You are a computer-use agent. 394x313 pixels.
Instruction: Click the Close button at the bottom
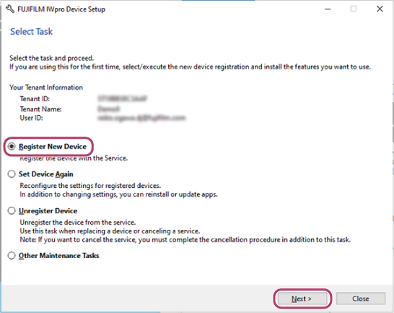click(361, 299)
